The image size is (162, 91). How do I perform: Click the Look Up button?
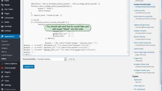click(72, 59)
